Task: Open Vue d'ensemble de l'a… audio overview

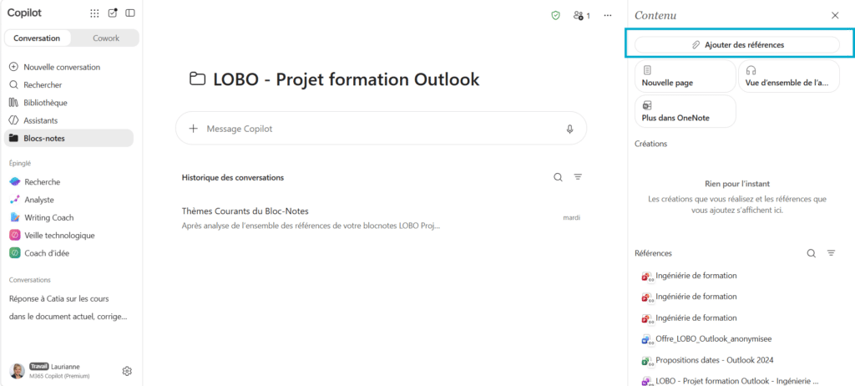Action: coord(788,76)
